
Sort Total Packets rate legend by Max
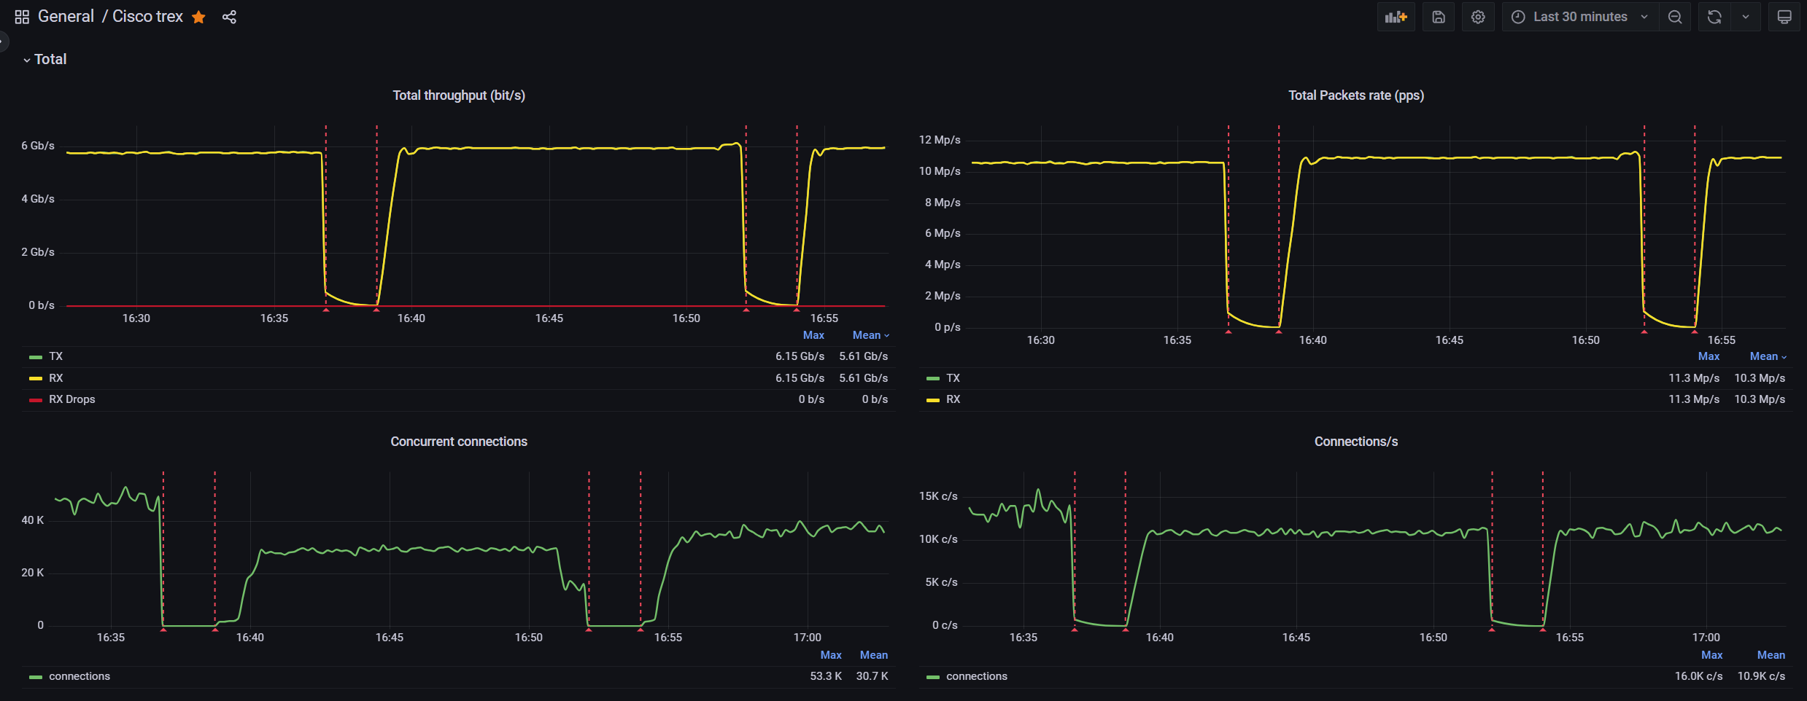click(x=1709, y=356)
